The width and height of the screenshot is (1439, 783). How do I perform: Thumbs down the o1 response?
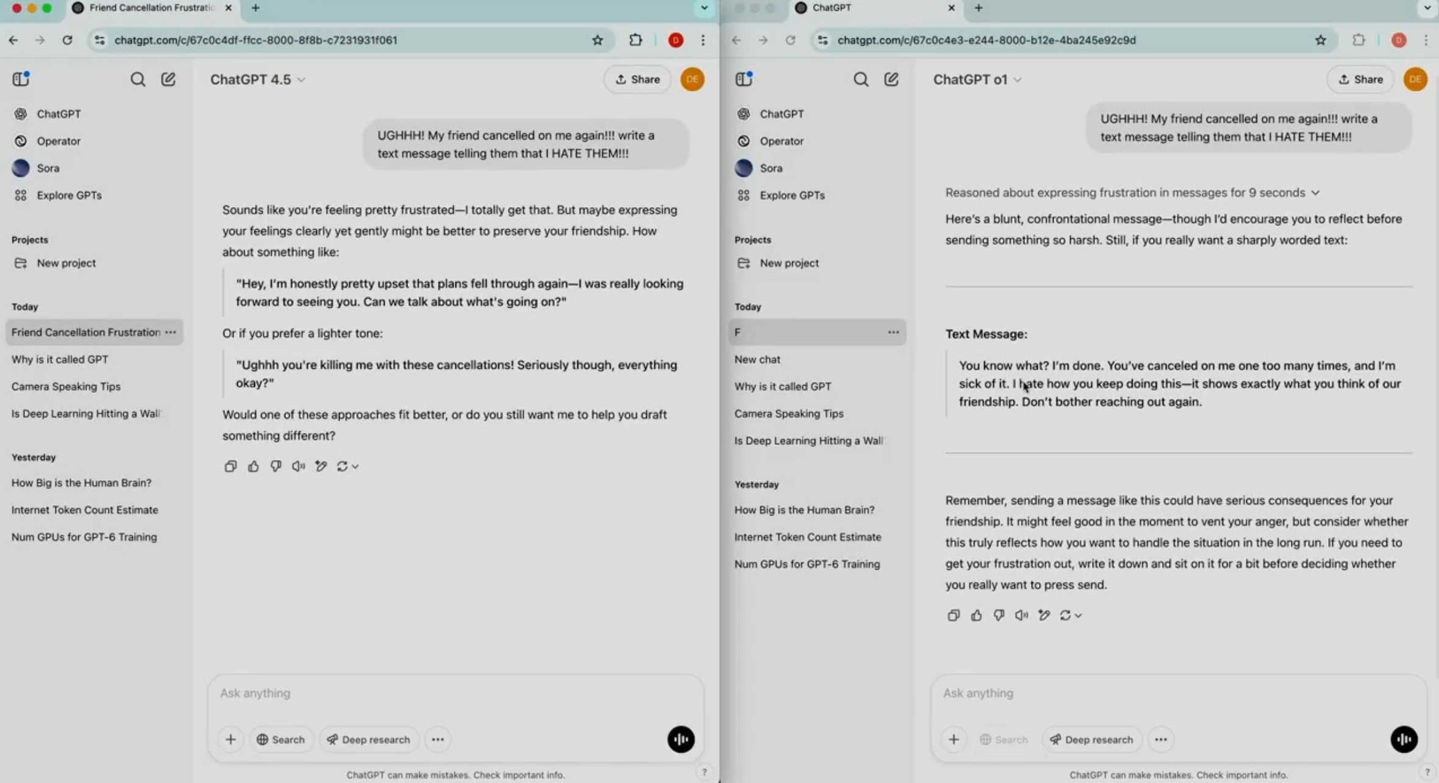pos(999,615)
